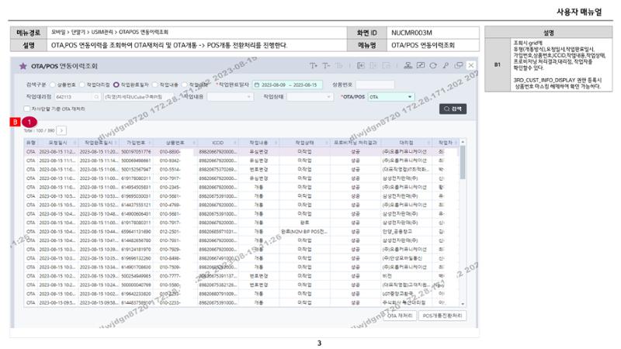This screenshot has width=621, height=349.
Task: Open the 작업상태 dropdown
Action: pos(310,97)
